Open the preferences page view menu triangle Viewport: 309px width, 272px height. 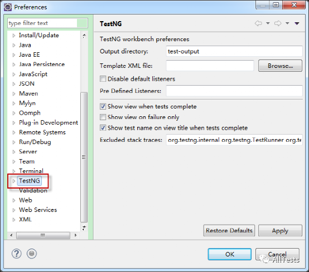[x=297, y=23]
